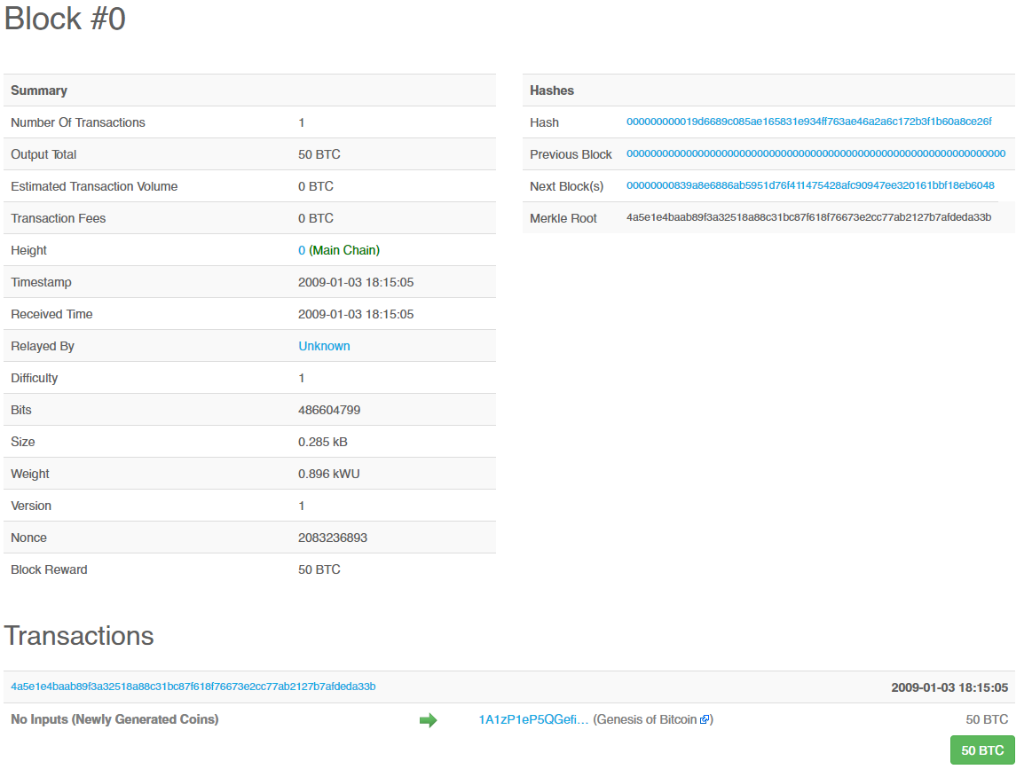Click the bold transaction timestamp on the right

[x=949, y=687]
